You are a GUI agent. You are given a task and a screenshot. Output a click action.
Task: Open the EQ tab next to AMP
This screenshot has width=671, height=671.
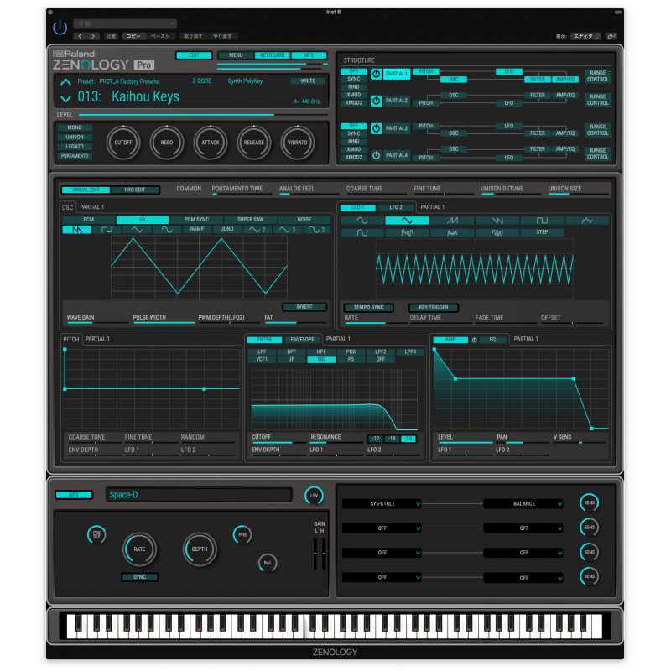[x=492, y=340]
